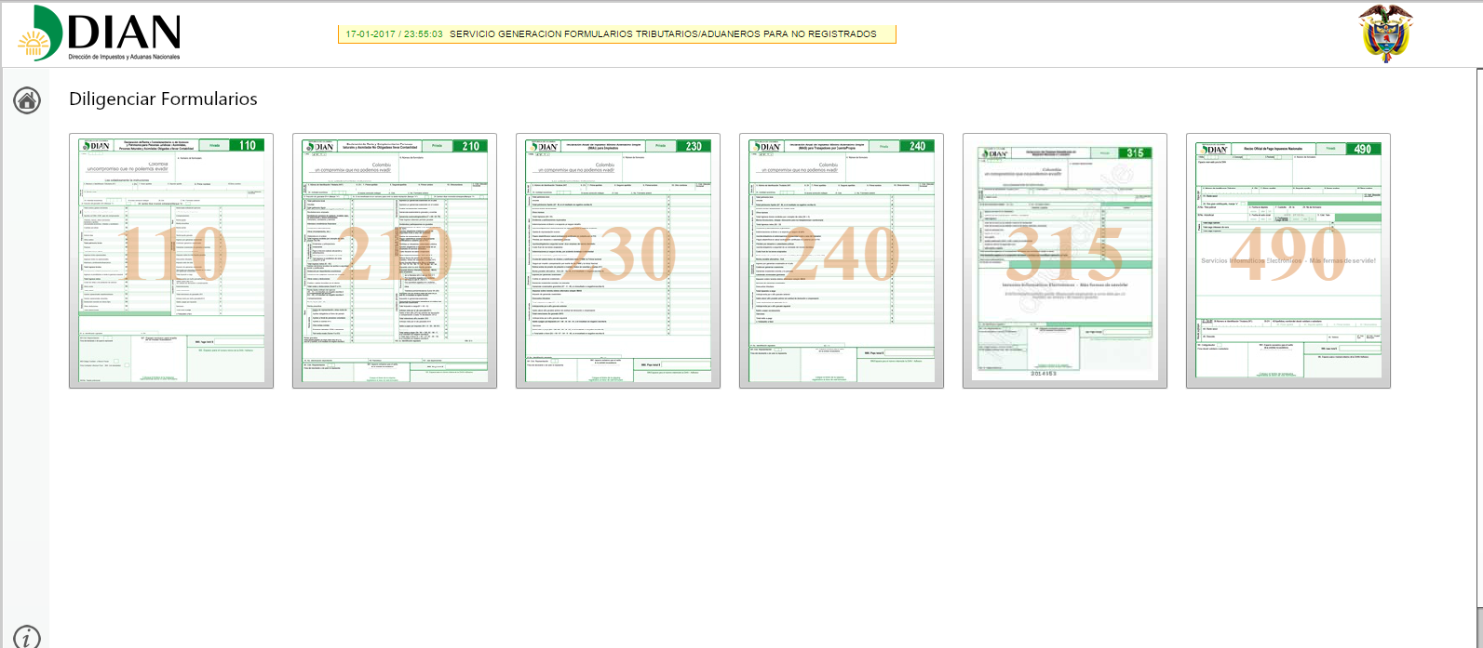1483x648 pixels.
Task: Click the green 315 badge on fifth form
Action: tap(1135, 152)
